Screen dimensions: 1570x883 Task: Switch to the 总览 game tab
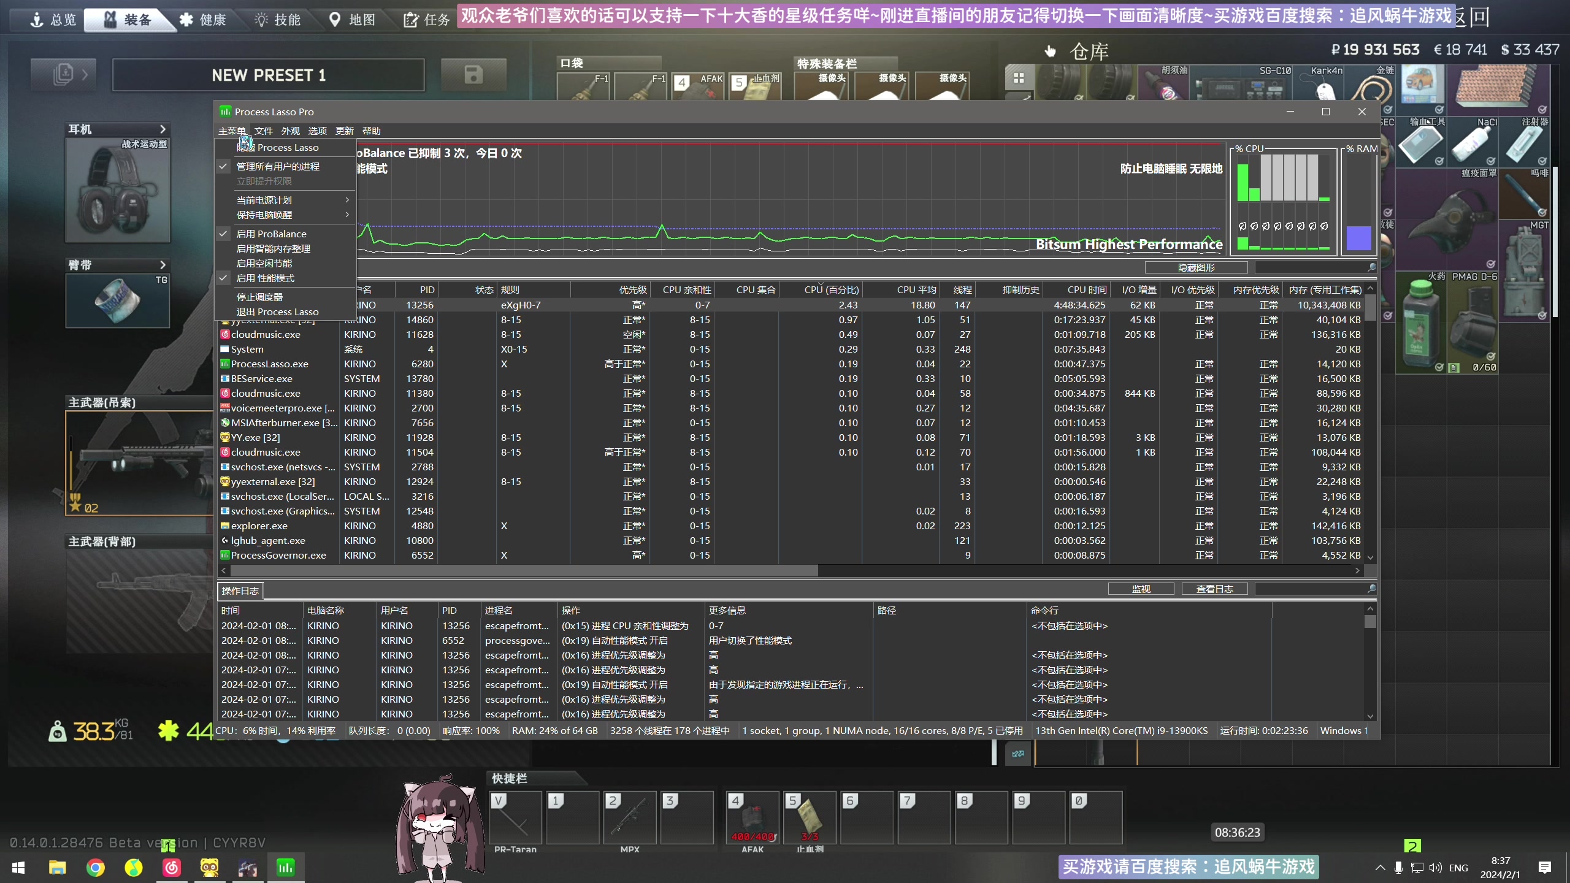coord(54,20)
